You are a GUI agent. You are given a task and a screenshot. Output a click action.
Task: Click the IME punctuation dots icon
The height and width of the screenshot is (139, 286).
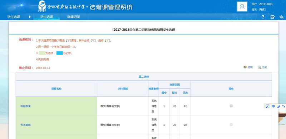point(283,106)
